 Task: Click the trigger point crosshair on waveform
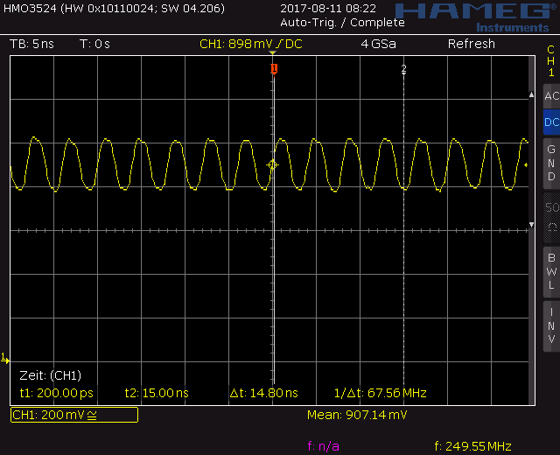(x=272, y=164)
